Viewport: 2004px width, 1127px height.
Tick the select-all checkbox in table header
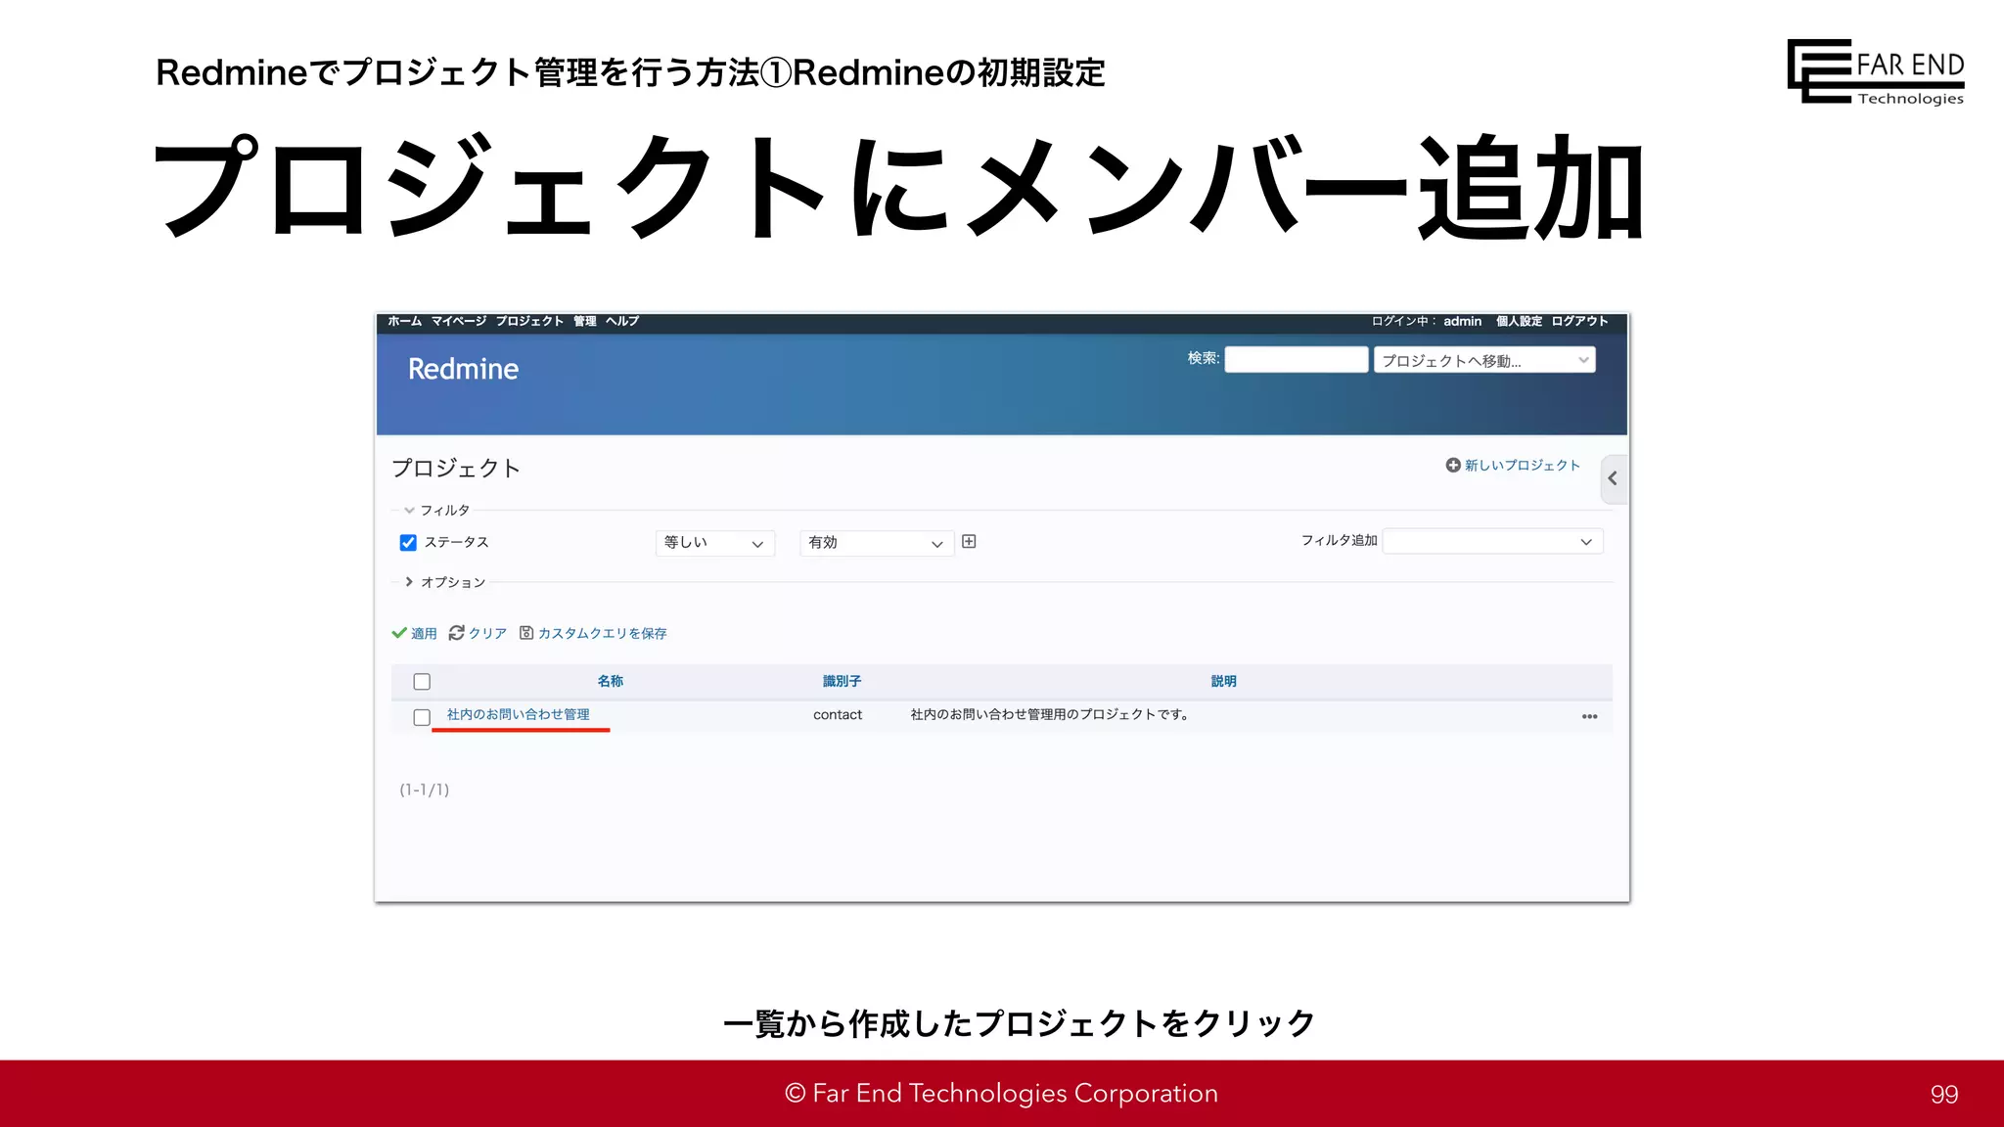pos(422,682)
